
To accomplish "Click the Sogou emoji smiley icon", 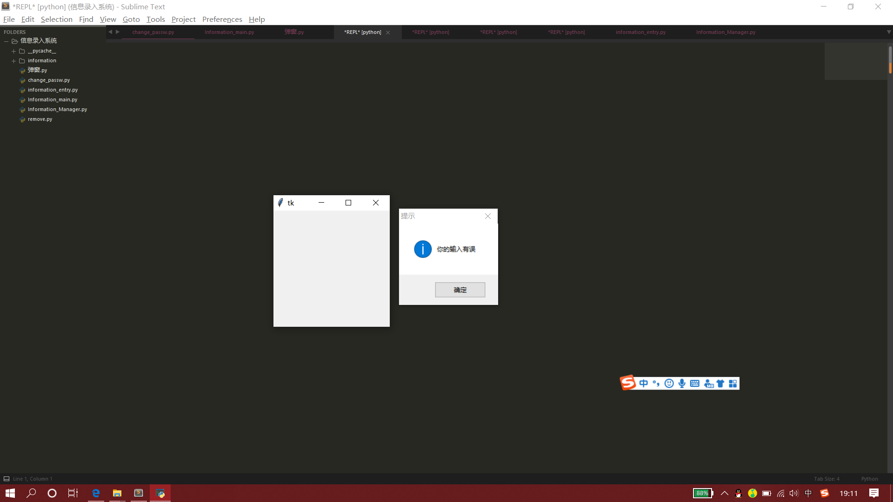I will coord(669,383).
